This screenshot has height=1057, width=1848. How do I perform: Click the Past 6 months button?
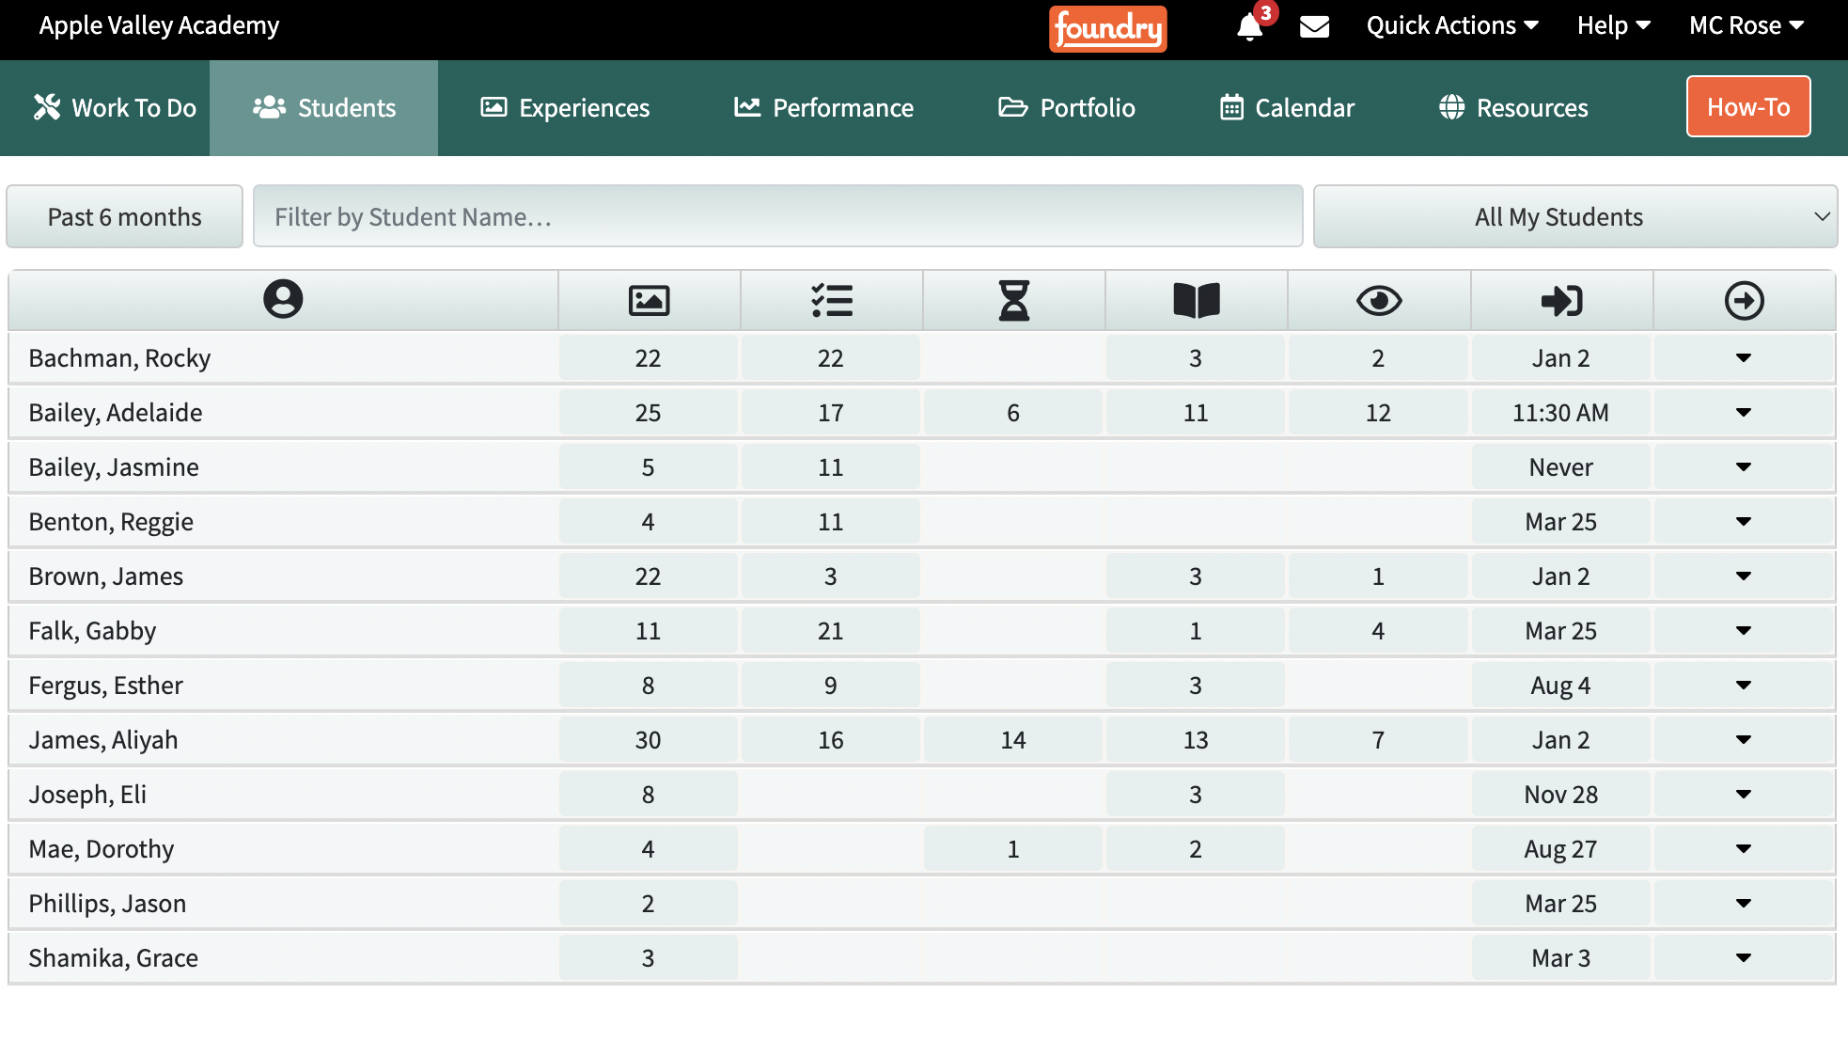tap(125, 217)
